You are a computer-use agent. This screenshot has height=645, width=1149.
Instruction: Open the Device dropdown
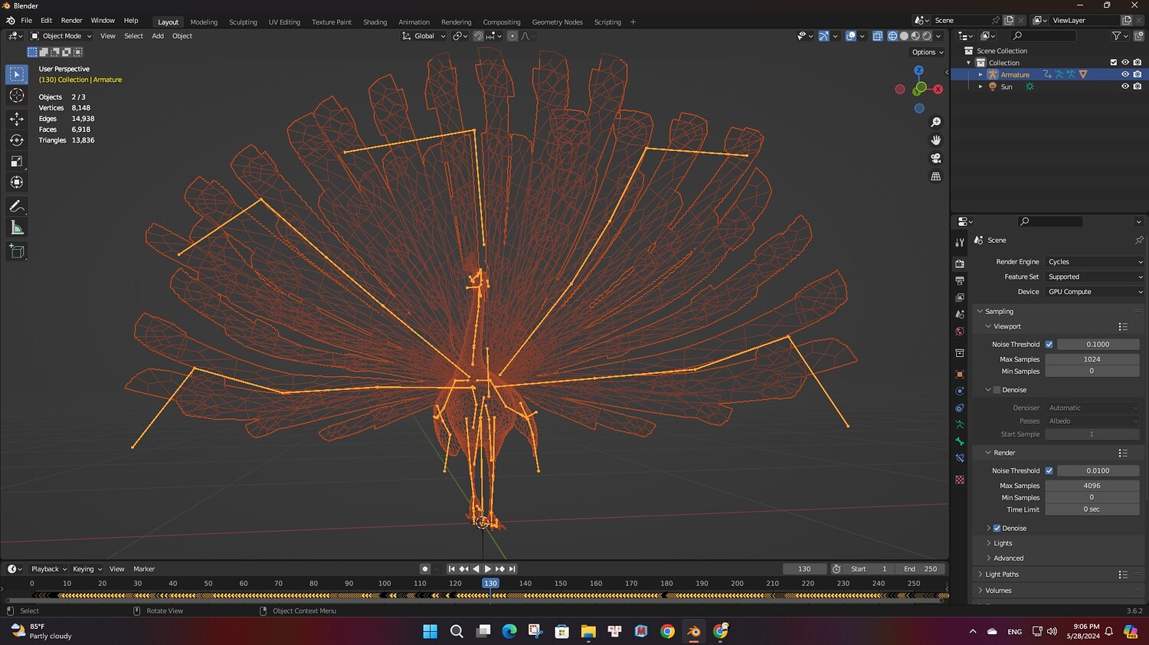[1094, 292]
